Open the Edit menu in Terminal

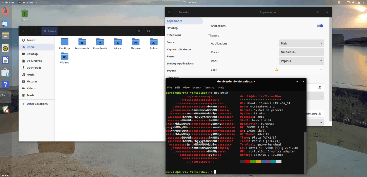pyautogui.click(x=178, y=88)
